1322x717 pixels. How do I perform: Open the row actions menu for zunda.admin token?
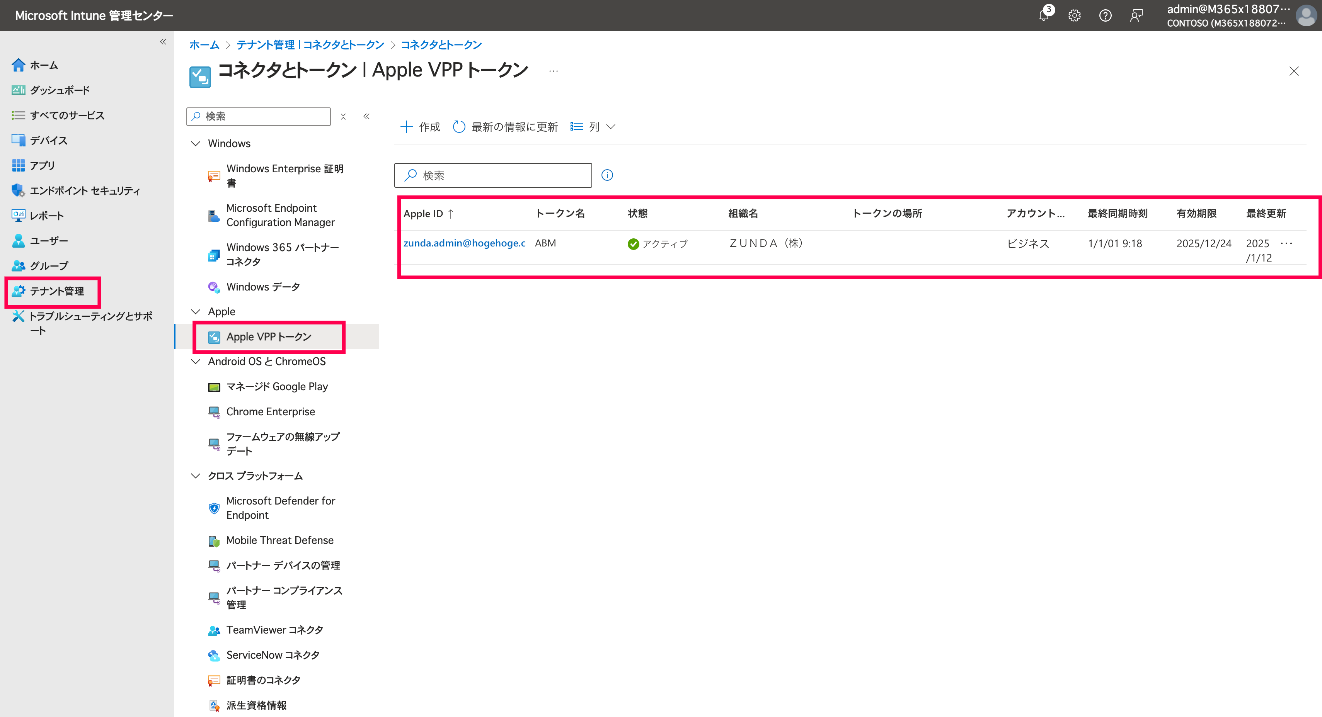point(1286,243)
